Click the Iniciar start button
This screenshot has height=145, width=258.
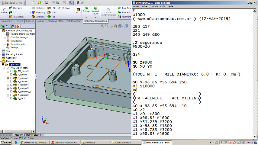point(6,142)
